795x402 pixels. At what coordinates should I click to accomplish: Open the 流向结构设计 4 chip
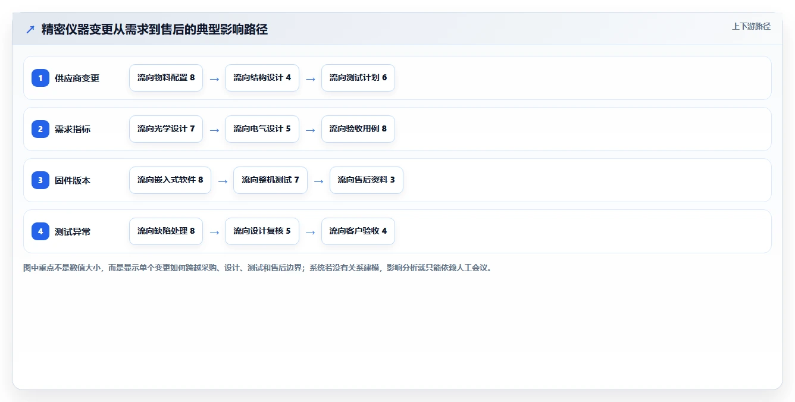tap(262, 78)
